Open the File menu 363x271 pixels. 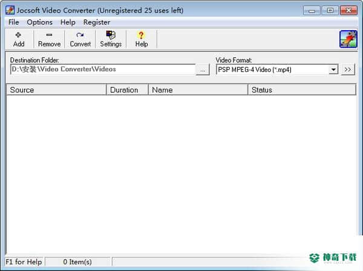point(14,22)
